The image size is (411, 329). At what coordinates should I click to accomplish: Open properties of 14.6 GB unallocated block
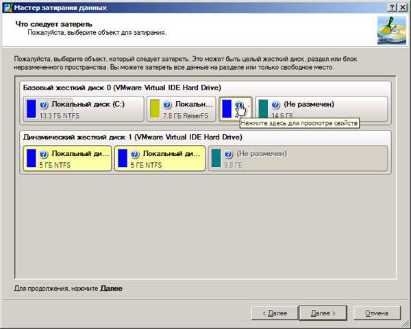pos(275,105)
